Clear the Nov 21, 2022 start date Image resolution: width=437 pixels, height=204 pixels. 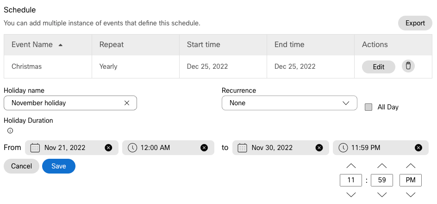coord(108,148)
